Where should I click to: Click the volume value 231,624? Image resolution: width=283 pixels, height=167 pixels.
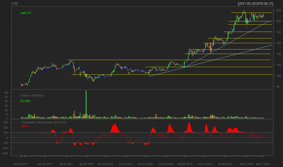coord(25,101)
